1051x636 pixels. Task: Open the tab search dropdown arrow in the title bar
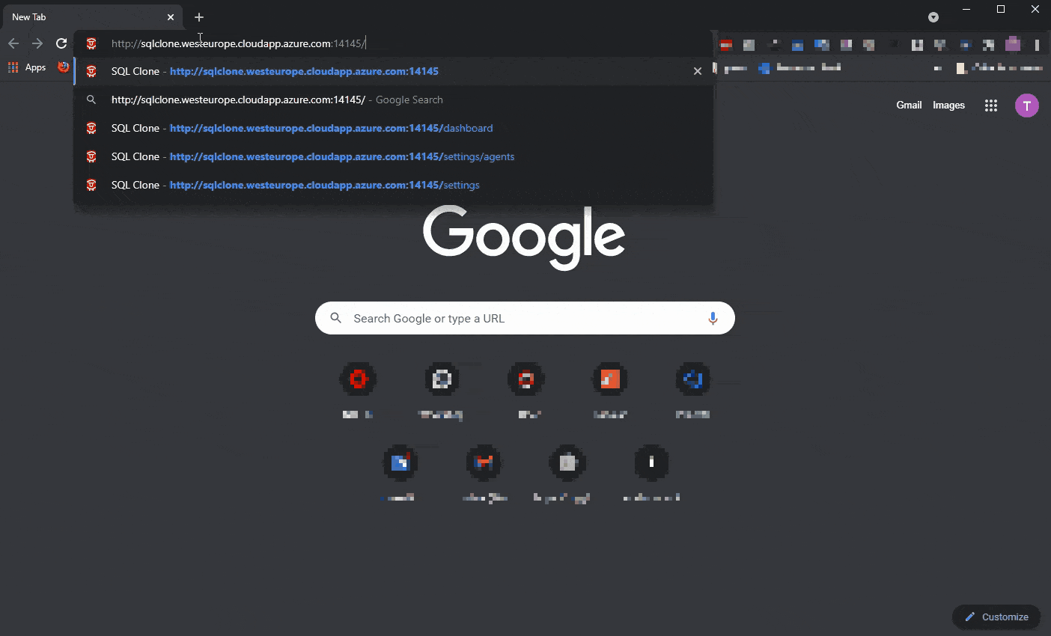coord(933,17)
